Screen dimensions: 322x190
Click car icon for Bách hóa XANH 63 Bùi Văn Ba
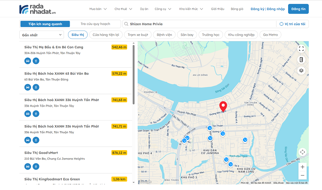click(x=28, y=87)
